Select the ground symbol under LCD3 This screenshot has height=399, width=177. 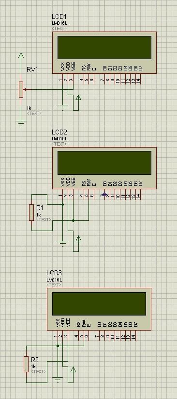[x=58, y=380]
